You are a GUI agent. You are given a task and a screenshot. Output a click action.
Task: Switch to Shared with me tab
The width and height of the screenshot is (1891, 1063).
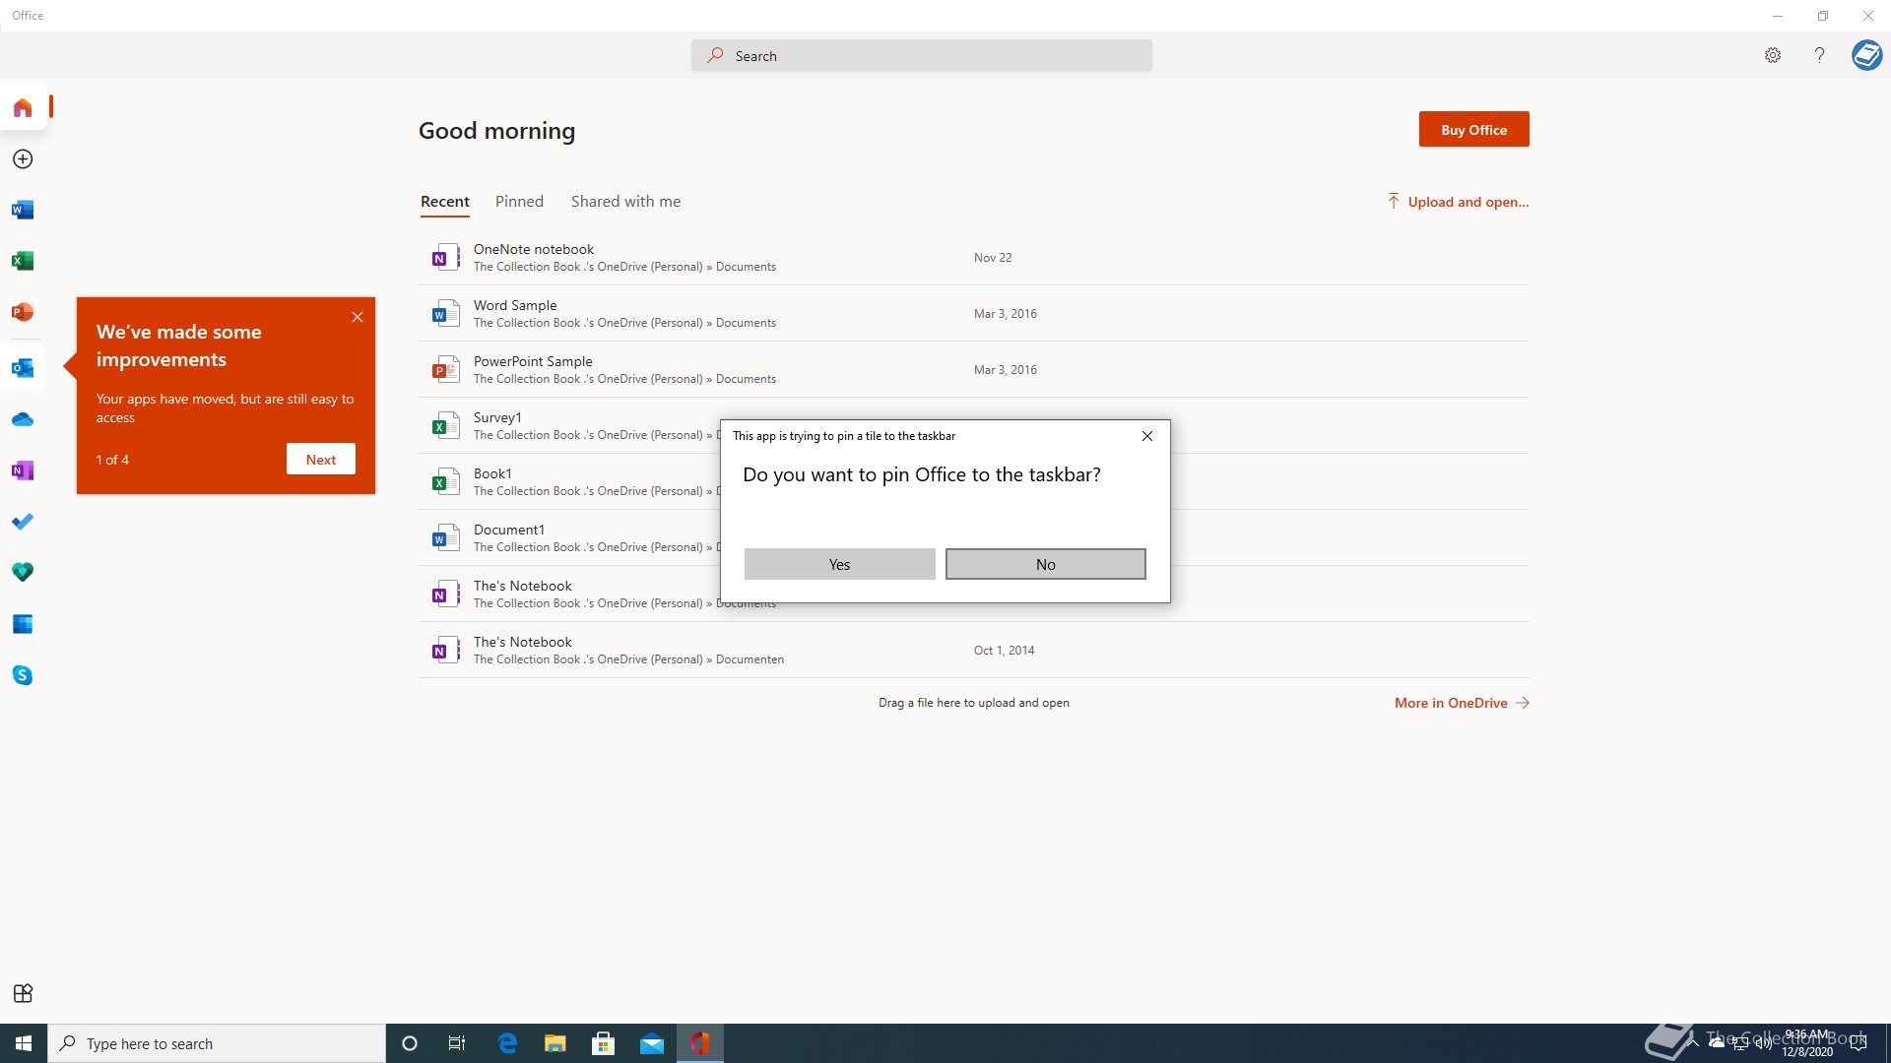coord(625,201)
